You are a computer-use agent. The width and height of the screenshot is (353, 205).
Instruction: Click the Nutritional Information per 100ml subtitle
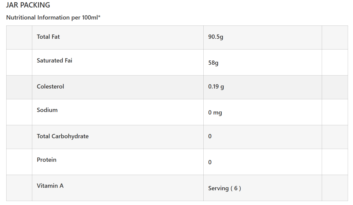[53, 17]
